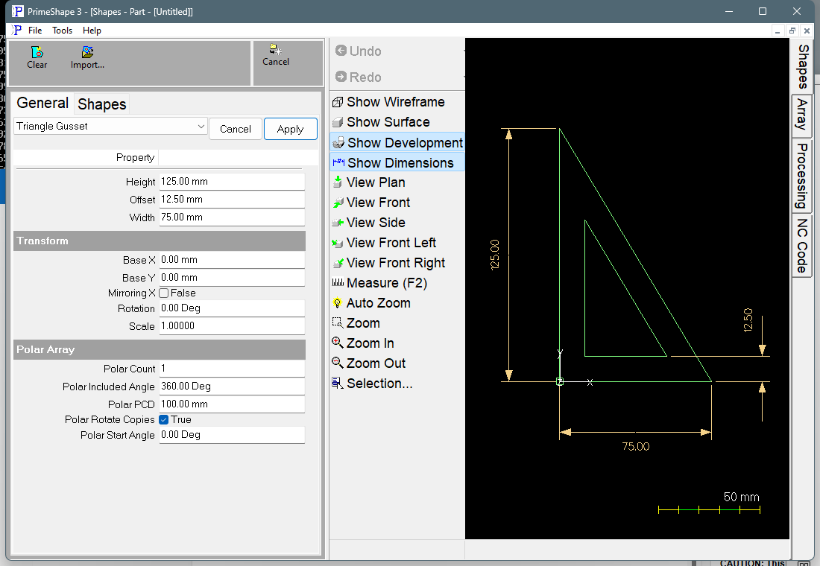Toggle the Polar Rotate Copies checkbox
The image size is (820, 566).
(x=164, y=420)
